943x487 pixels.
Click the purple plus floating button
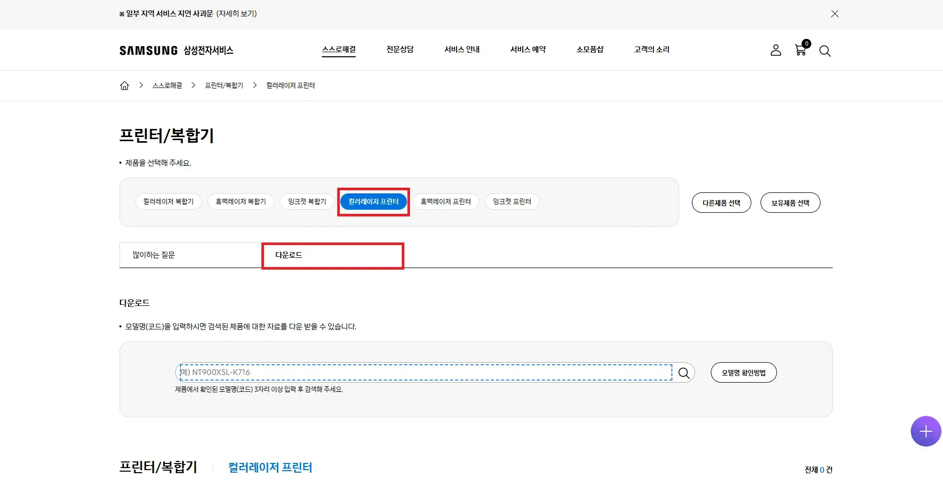click(926, 431)
